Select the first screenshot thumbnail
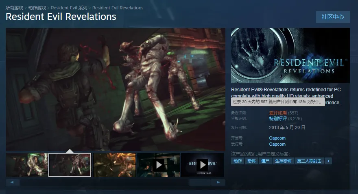 (x=27, y=165)
